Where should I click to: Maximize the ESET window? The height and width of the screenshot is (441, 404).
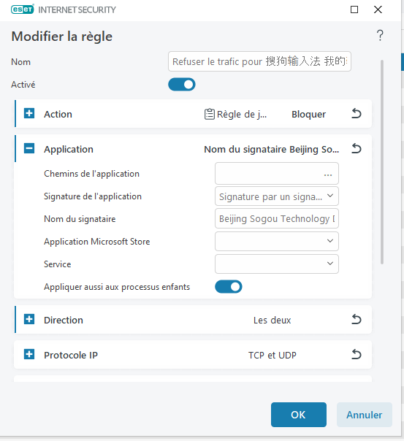354,9
